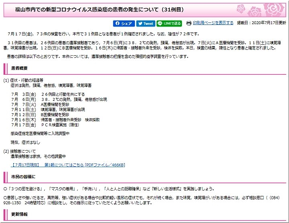Share the page via the Tweet button

pos(145,23)
